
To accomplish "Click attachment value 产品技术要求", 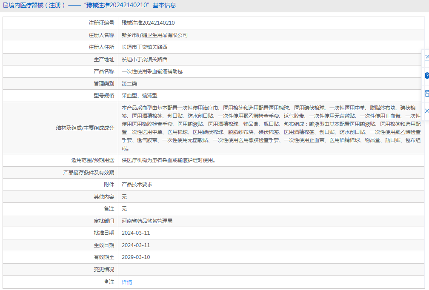I will tap(137, 185).
